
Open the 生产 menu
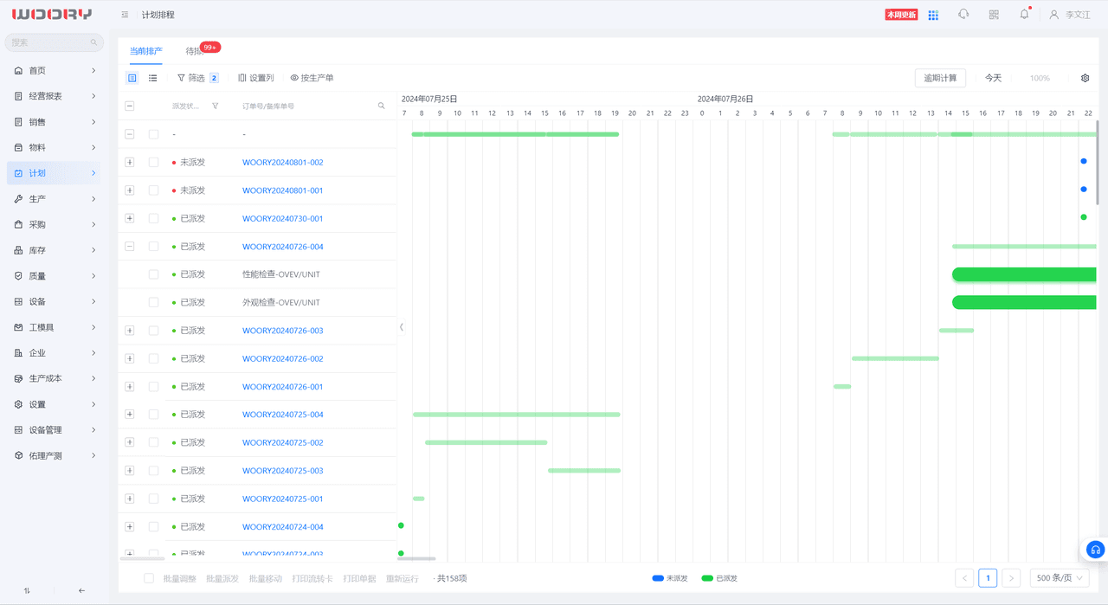point(55,199)
